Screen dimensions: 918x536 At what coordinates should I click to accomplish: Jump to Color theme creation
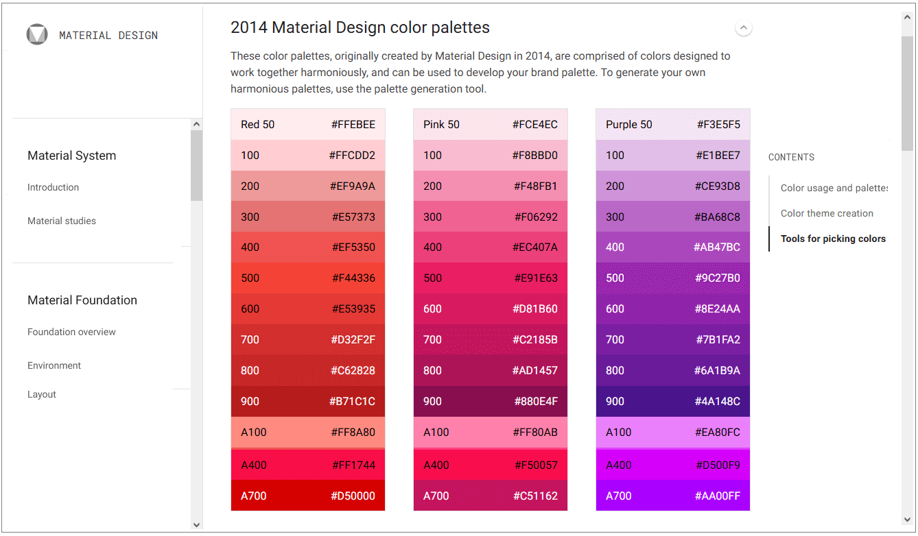pyautogui.click(x=827, y=213)
